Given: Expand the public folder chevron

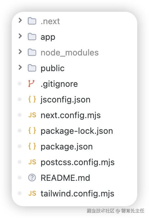Looking at the screenshot, I should pos(20,68).
